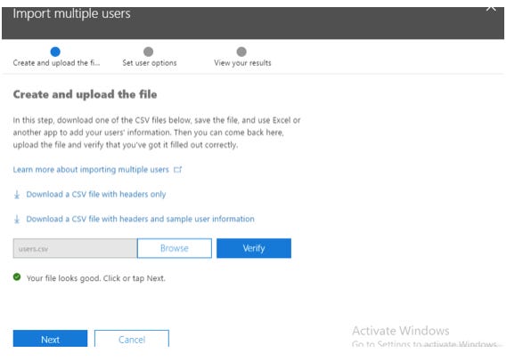Viewport: 531px width, 361px height.
Task: Click download arrow icon beside headers only link
Action: coord(17,195)
